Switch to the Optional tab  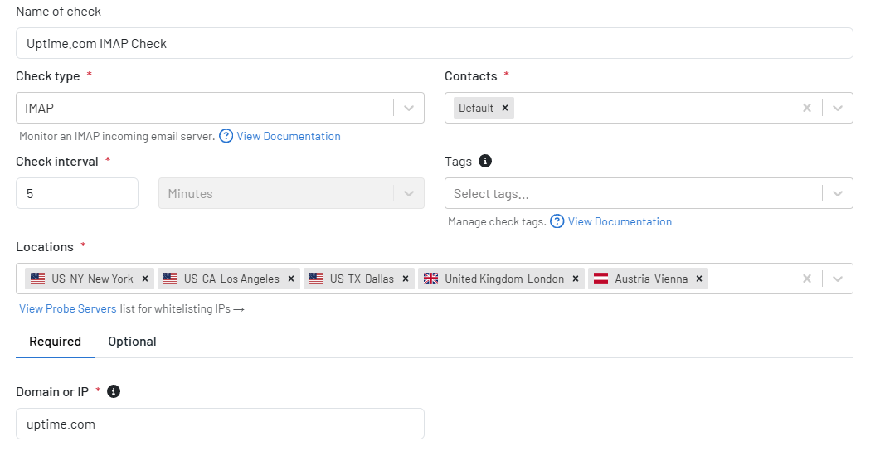pos(132,342)
